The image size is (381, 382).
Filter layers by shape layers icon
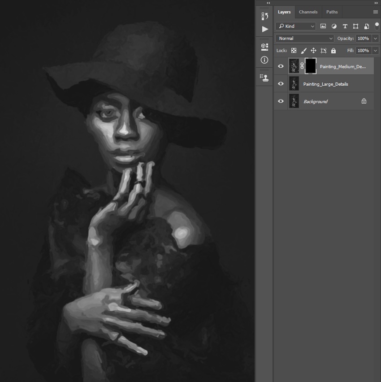click(355, 26)
